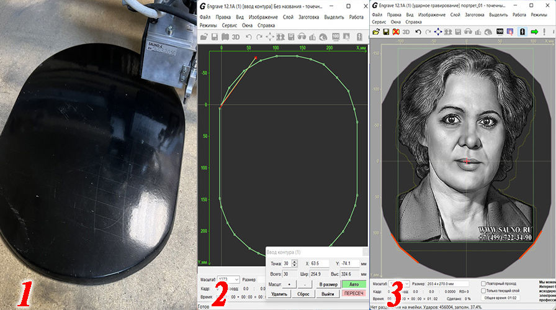Toggle the Только текущий слой checkbox
Image resolution: width=556 pixels, height=310 pixels.
click(x=484, y=291)
